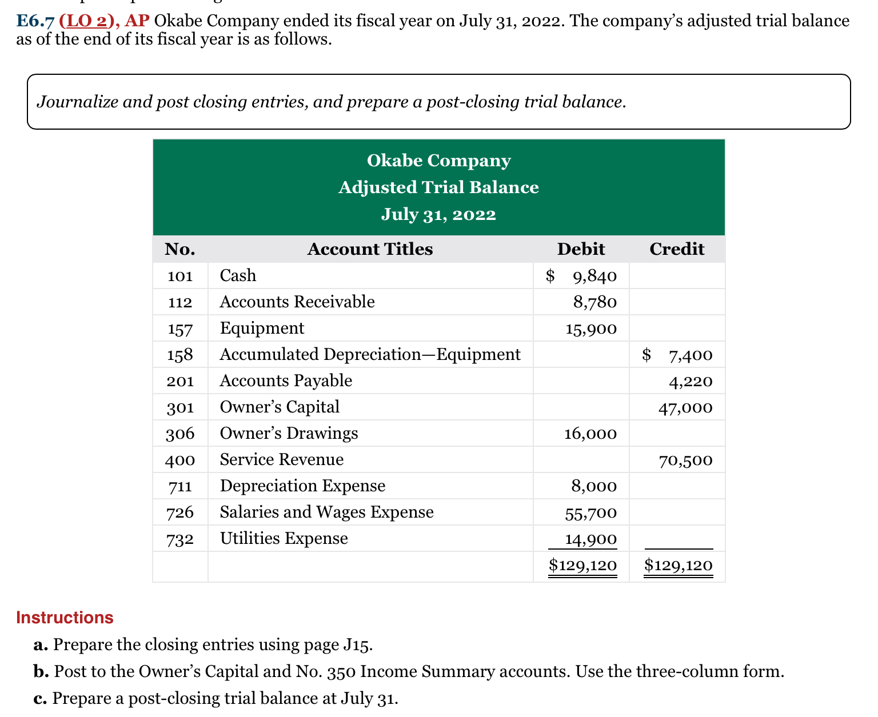
Task: Click the Equipment account title
Action: point(261,328)
